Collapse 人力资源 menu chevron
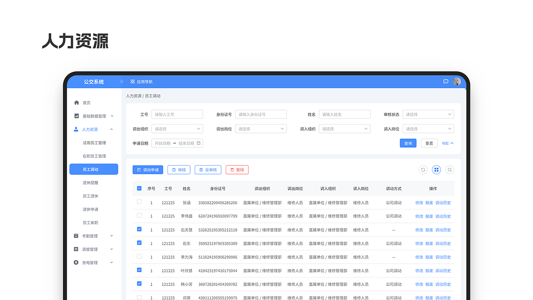This screenshot has height=300, width=533. click(x=112, y=129)
